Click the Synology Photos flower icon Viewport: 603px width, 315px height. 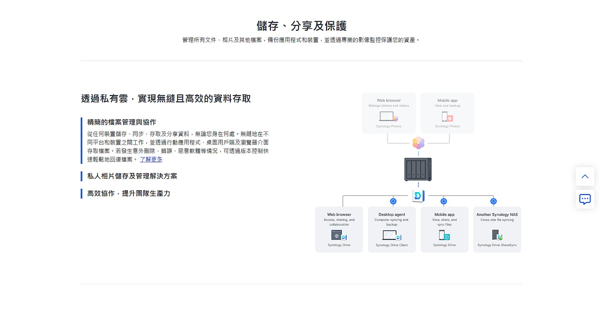418,143
